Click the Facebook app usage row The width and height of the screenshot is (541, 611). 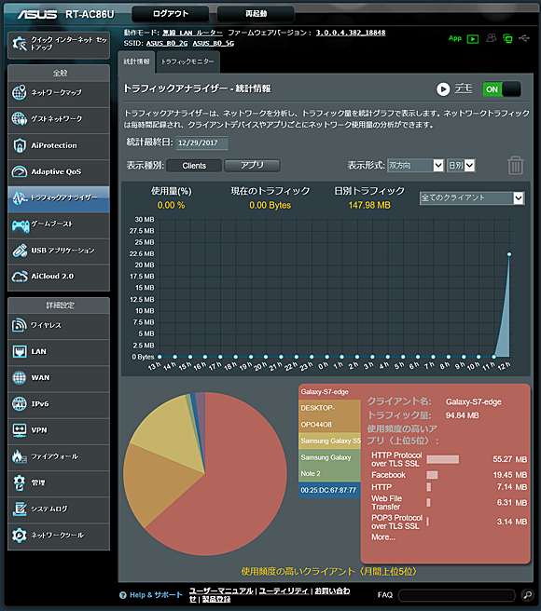click(449, 475)
